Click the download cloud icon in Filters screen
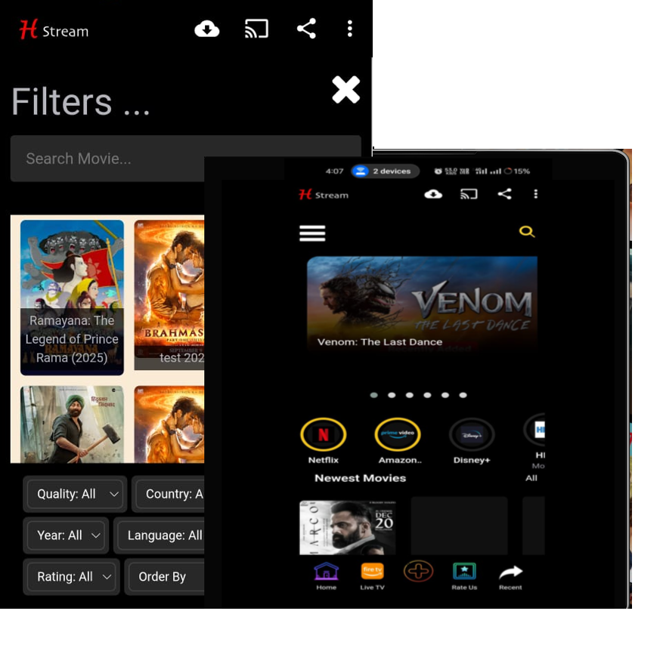 (207, 29)
